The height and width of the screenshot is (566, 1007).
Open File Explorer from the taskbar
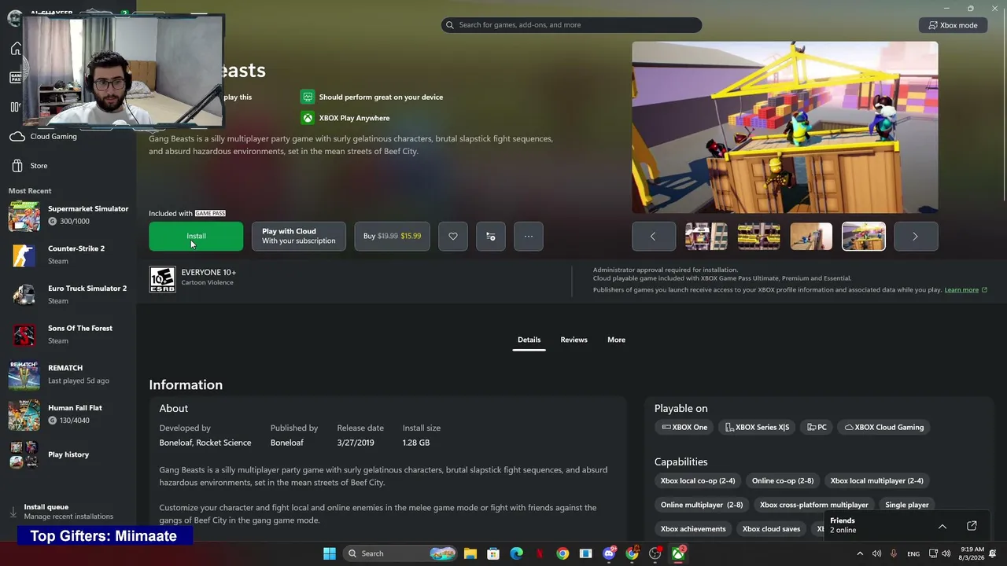pyautogui.click(x=470, y=553)
